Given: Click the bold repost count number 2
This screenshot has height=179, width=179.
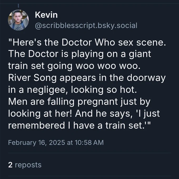Looking at the screenshot, I should point(10,165).
